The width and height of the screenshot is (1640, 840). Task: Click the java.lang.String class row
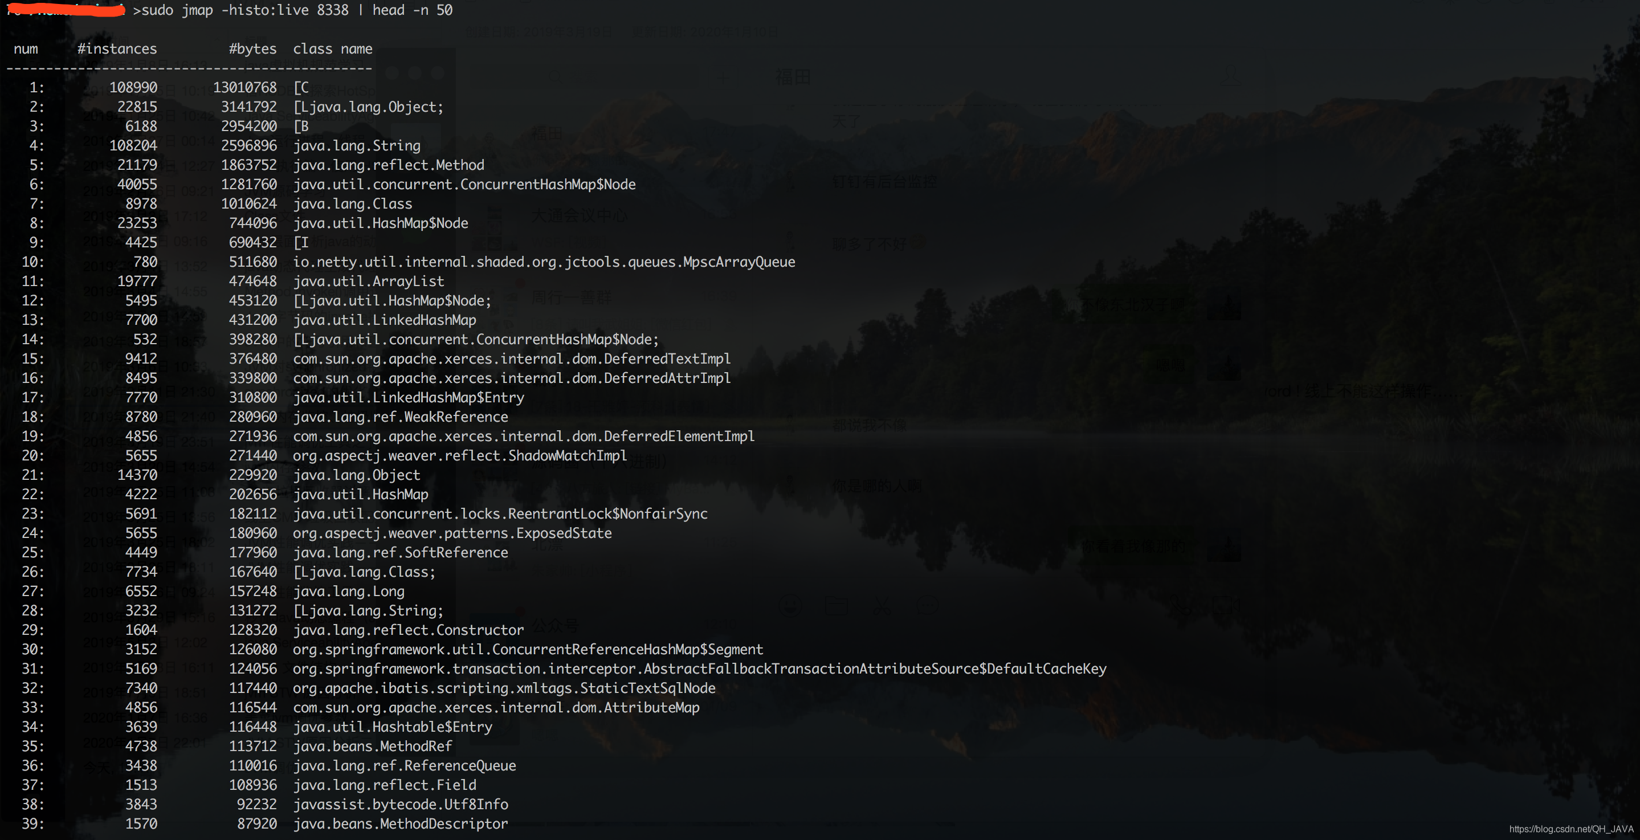(x=357, y=146)
